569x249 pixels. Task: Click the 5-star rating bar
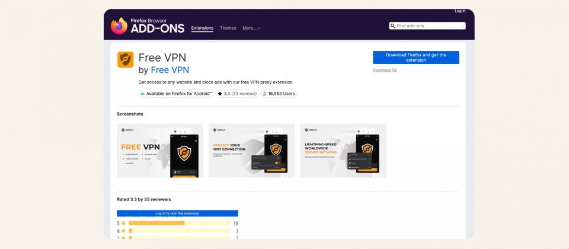tap(179, 223)
